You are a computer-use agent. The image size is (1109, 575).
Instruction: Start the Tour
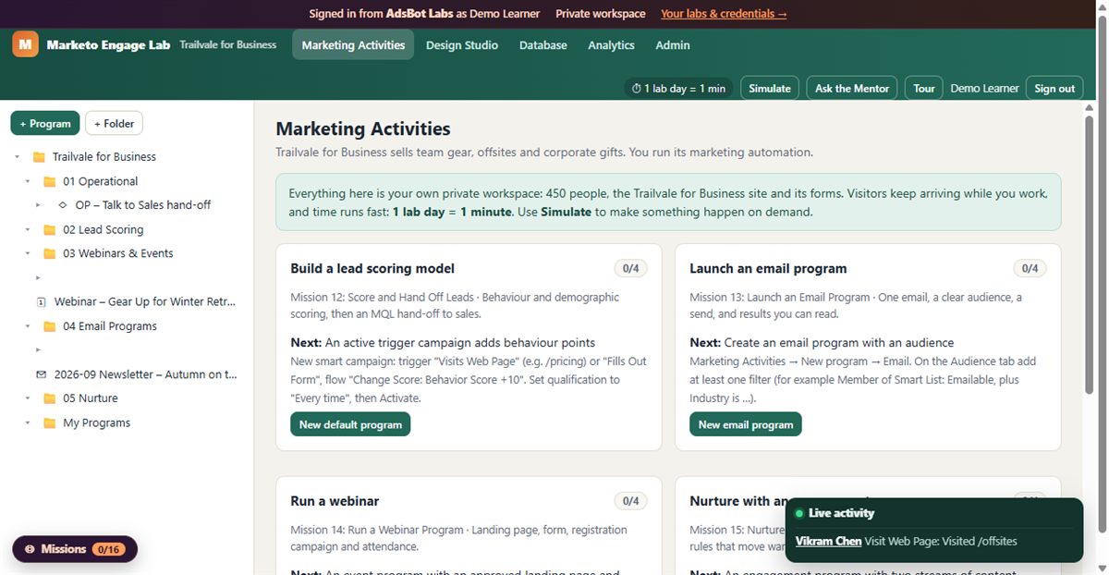924,88
